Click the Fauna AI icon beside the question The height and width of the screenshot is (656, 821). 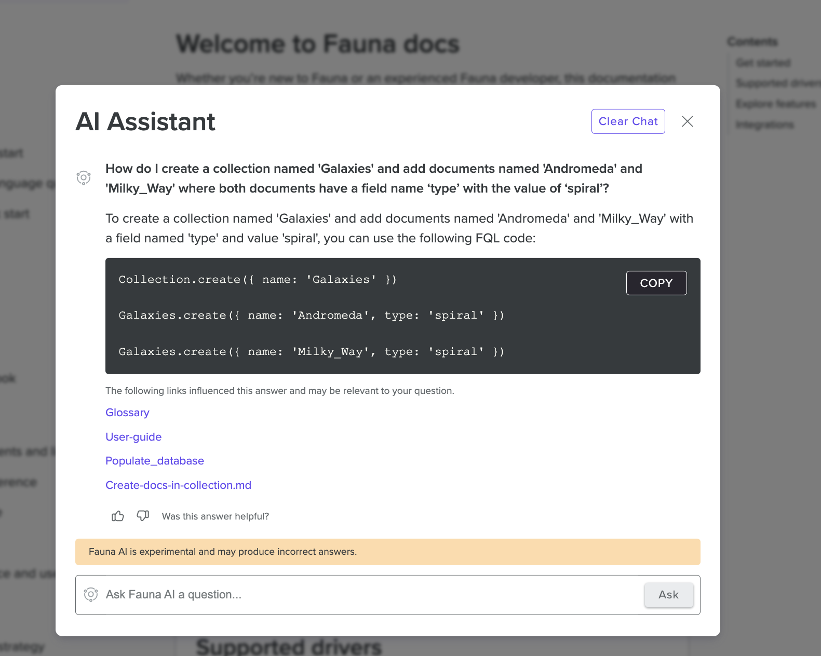click(x=84, y=178)
